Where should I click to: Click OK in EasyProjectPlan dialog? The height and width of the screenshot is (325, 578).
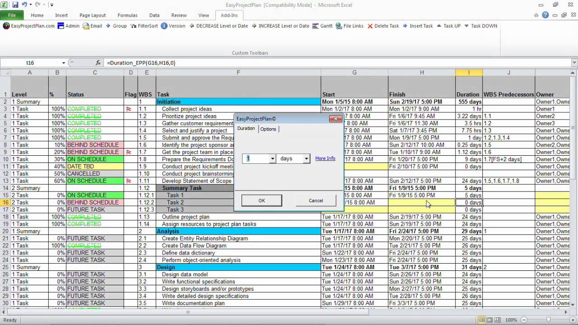[261, 200]
